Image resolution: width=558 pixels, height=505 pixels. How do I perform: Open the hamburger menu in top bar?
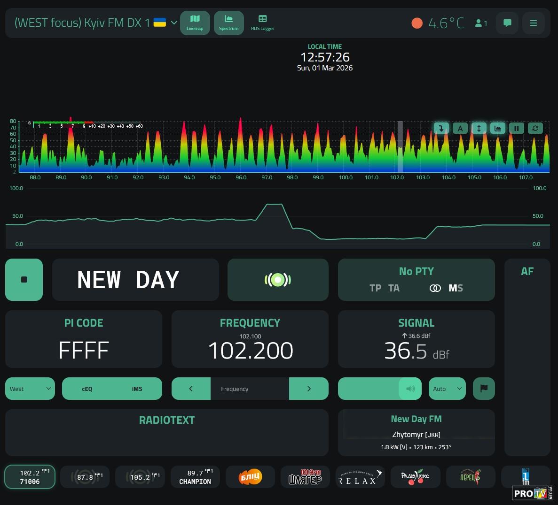point(533,23)
